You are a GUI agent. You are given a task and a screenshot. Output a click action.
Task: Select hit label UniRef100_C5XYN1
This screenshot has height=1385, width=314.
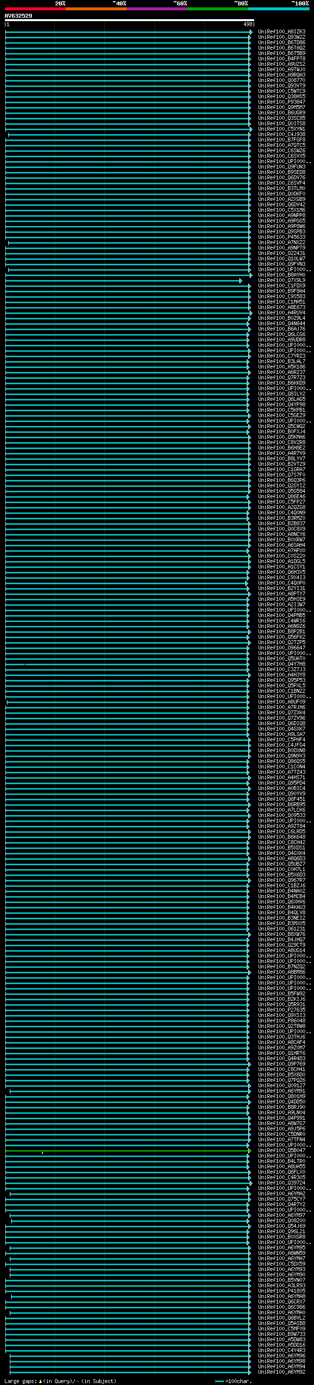click(x=281, y=129)
